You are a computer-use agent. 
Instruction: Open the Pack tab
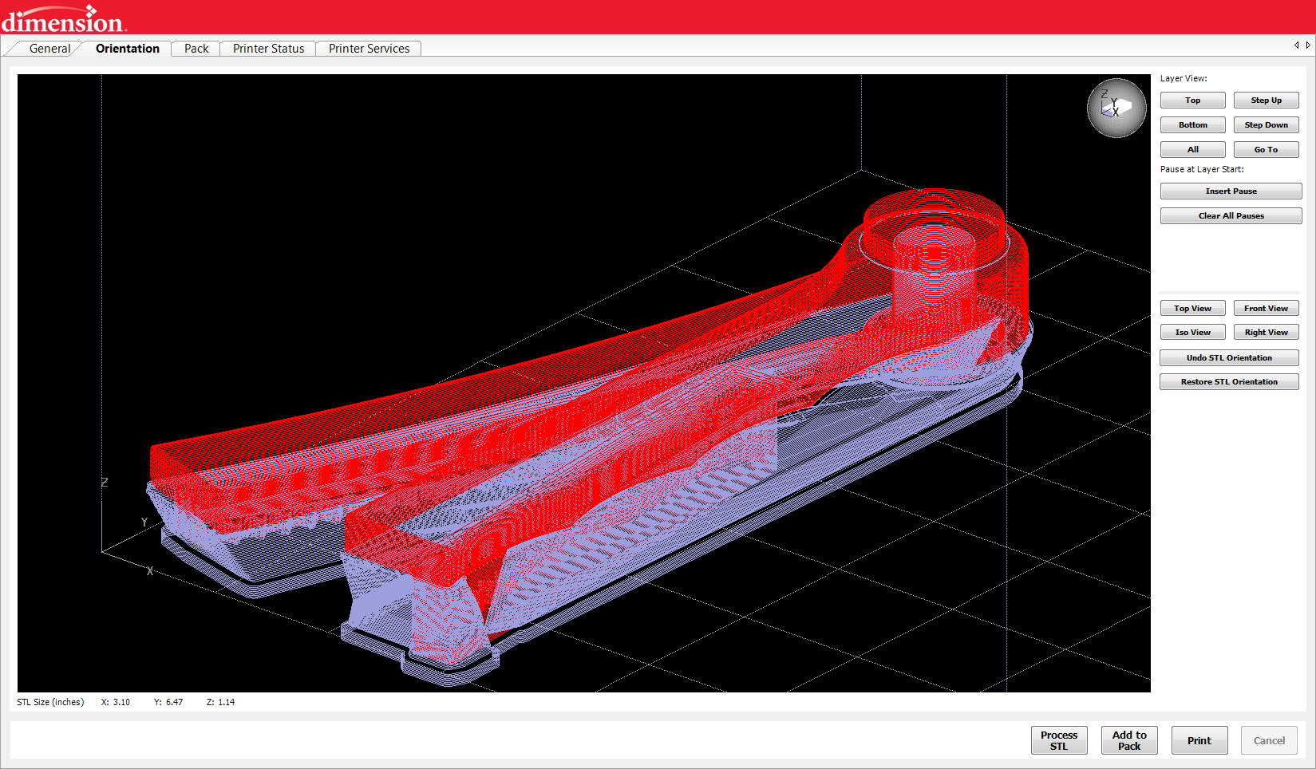(196, 49)
